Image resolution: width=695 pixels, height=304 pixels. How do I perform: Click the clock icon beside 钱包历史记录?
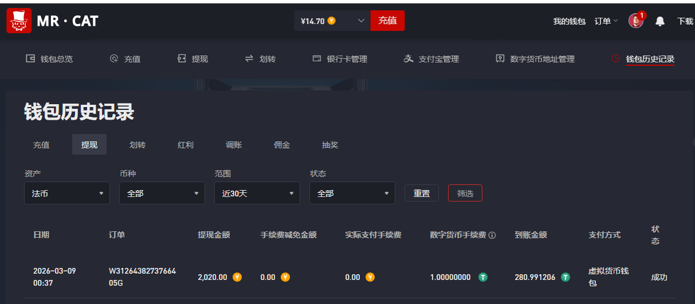[x=616, y=58]
